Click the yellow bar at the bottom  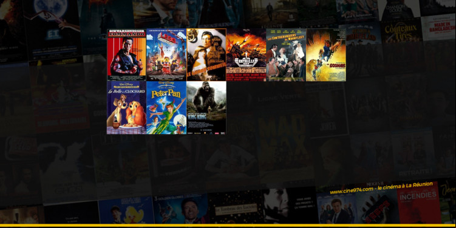tap(228, 225)
